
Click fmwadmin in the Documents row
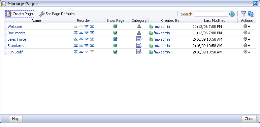(162, 33)
